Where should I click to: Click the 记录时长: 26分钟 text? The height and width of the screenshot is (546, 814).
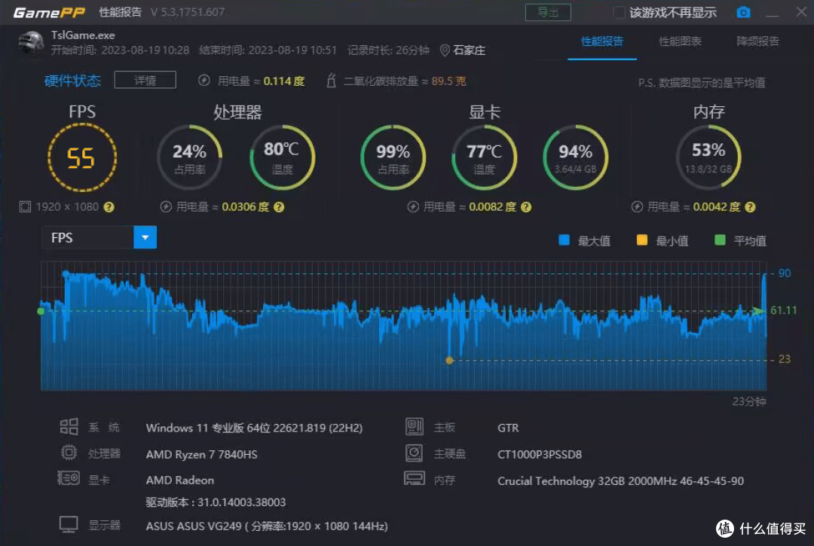click(388, 50)
